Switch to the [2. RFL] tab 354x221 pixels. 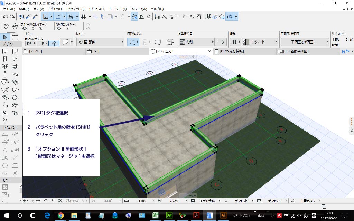click(x=54, y=51)
